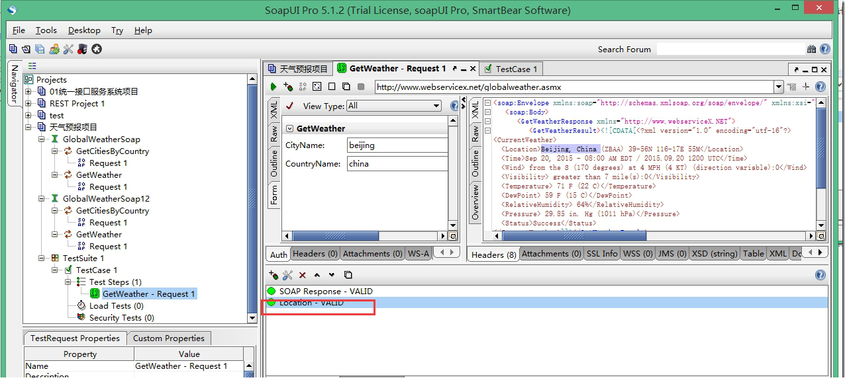Open the assertions panel help icon
Screen dimensions: 845x392
[820, 275]
